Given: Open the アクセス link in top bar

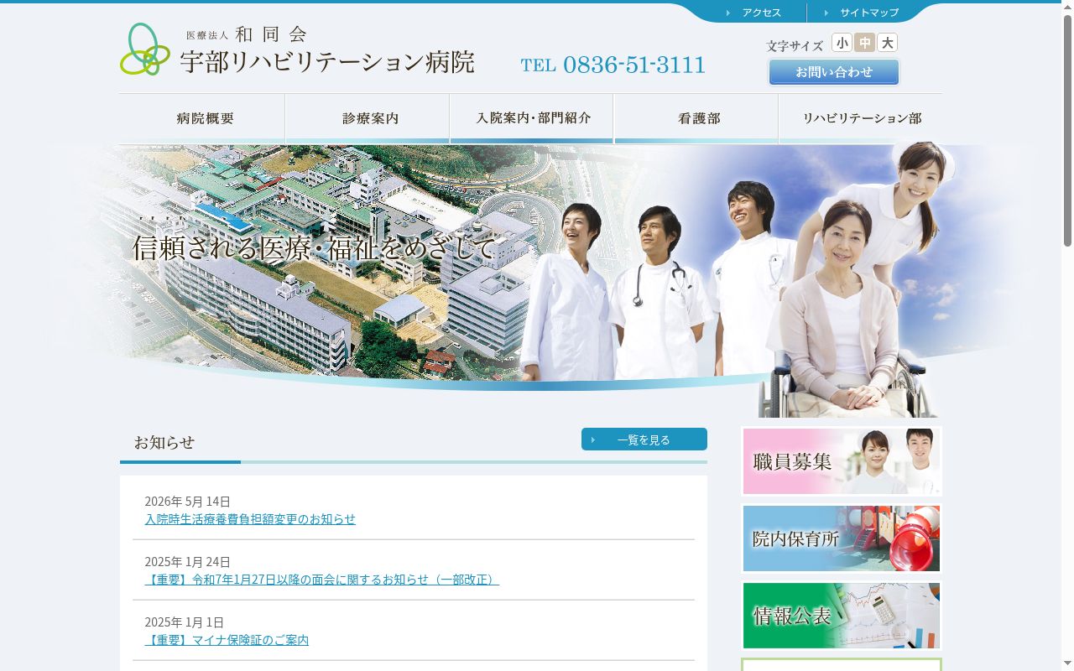Looking at the screenshot, I should coord(761,13).
